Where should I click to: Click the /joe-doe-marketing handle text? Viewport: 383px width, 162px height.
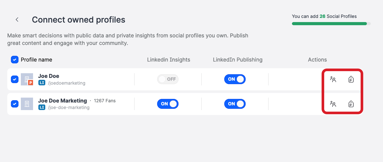tap(69, 107)
